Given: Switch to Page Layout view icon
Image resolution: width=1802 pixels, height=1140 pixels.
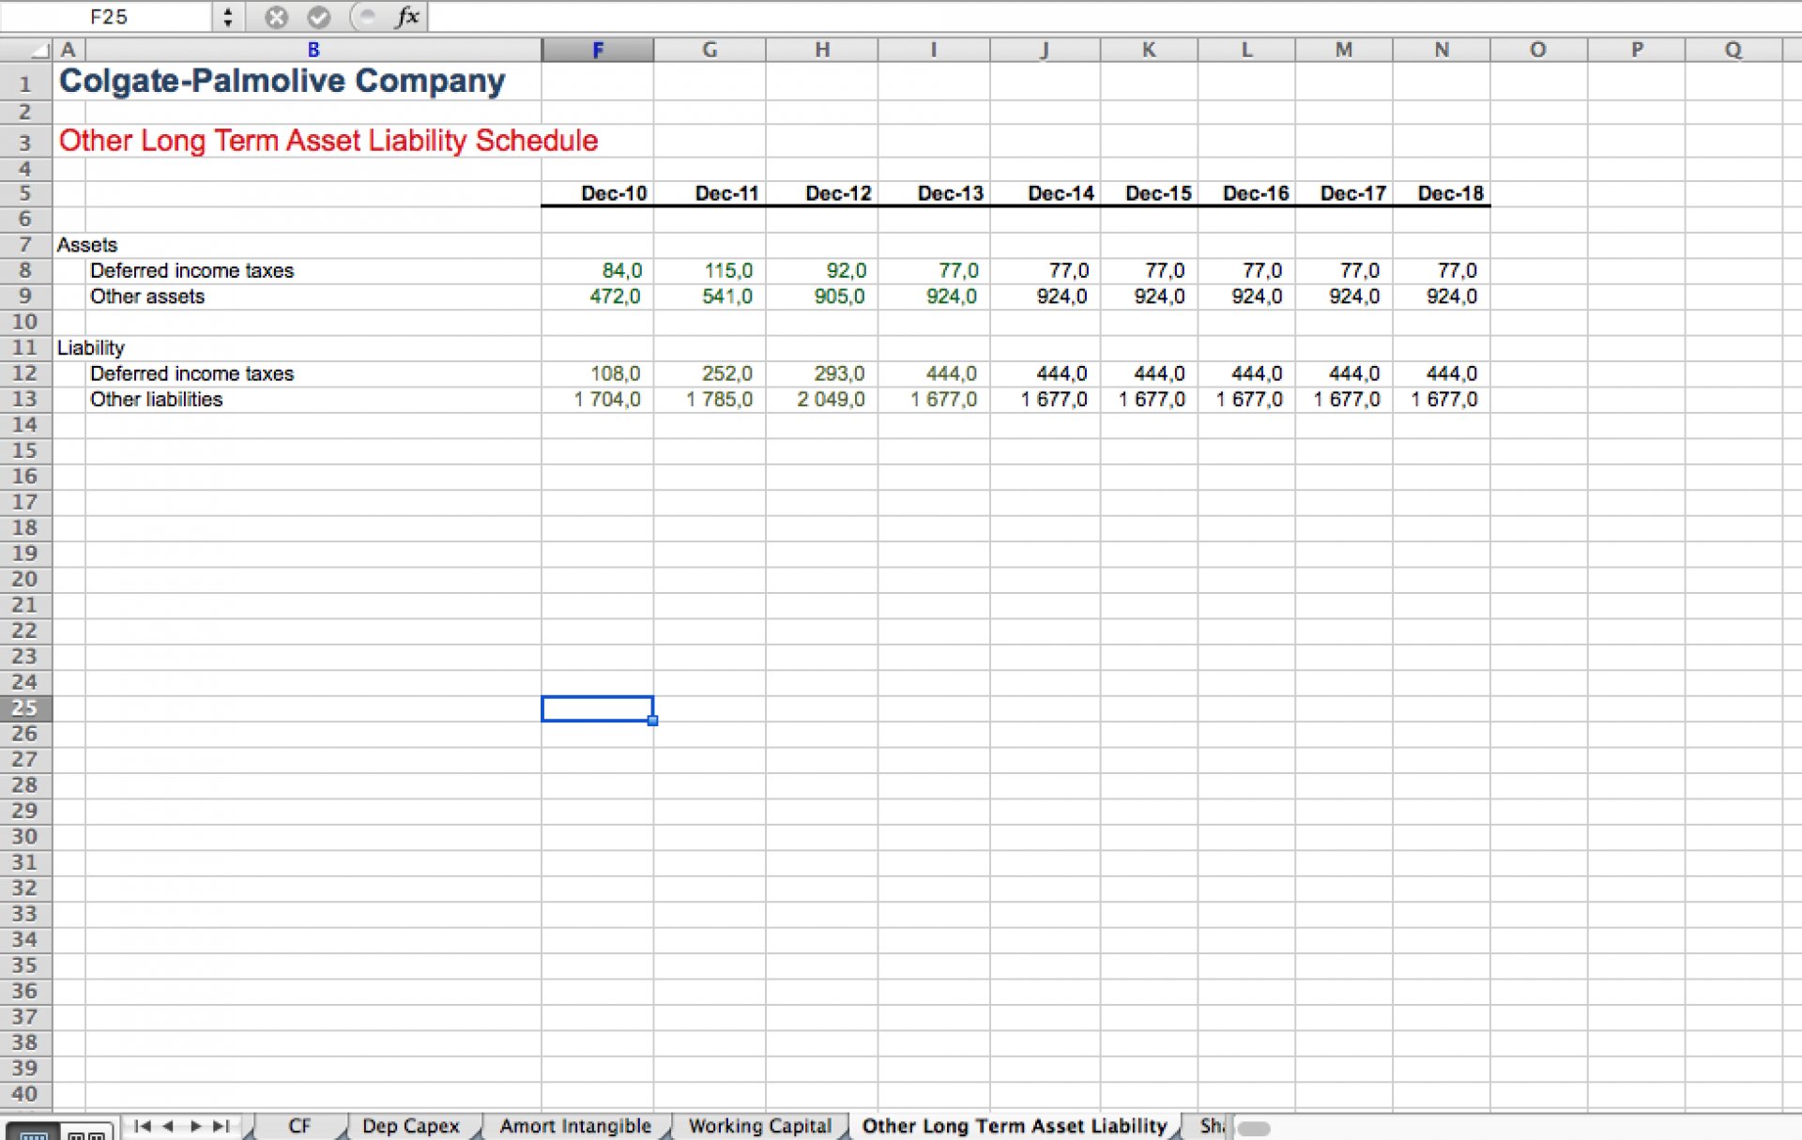Looking at the screenshot, I should click(x=86, y=1133).
